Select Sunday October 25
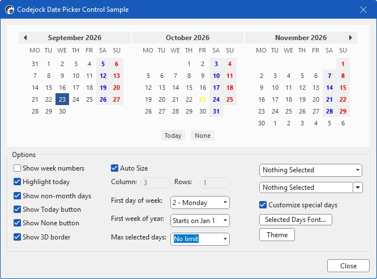377x279 pixels. click(230, 99)
